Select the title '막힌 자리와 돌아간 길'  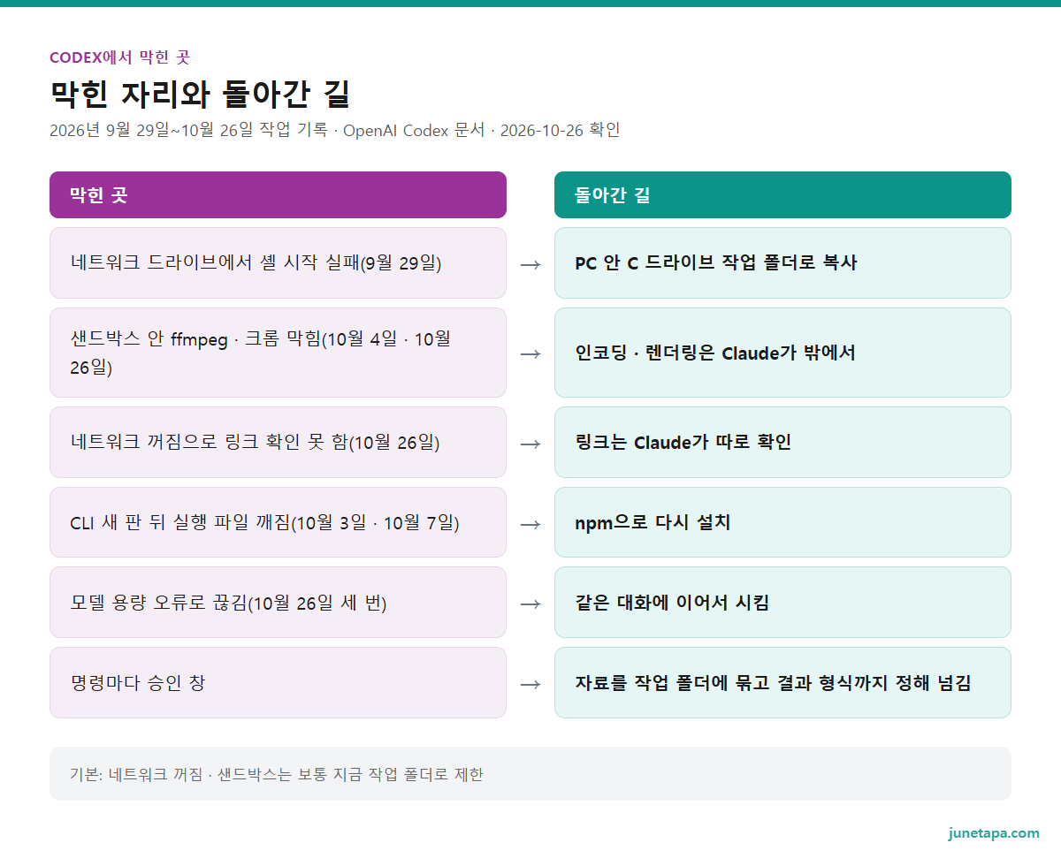[x=200, y=93]
